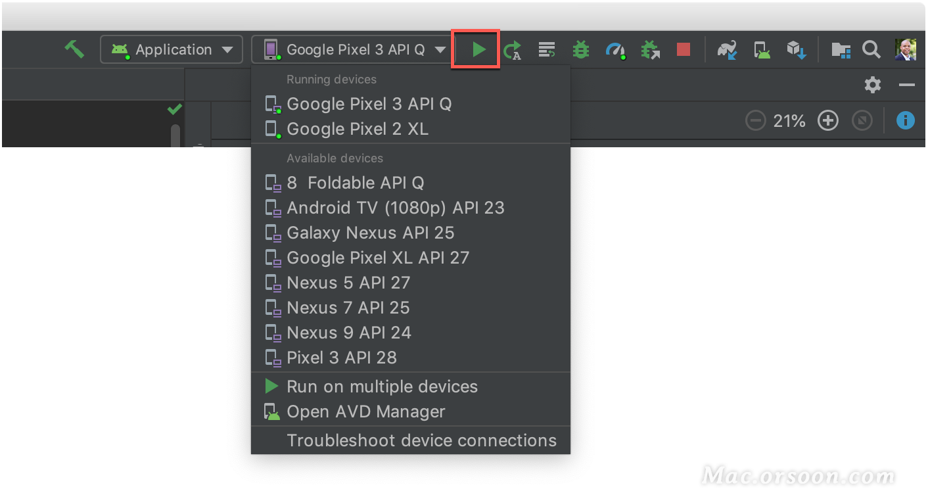
Task: Click Run on multiple devices
Action: (411, 387)
